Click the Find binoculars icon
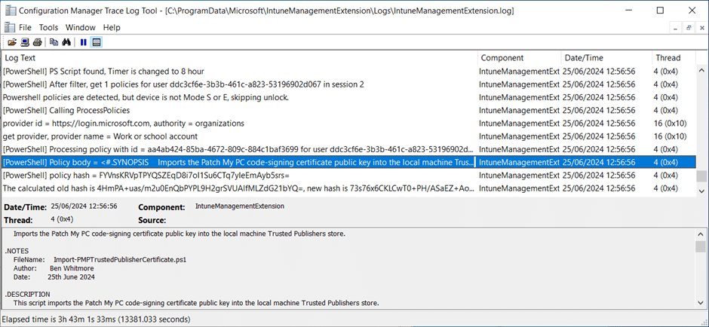 66,42
